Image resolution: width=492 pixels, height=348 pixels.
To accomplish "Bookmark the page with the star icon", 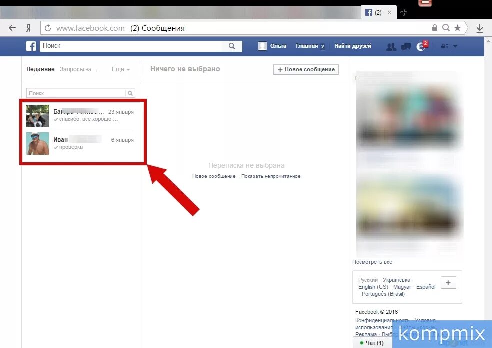I will pos(458,28).
